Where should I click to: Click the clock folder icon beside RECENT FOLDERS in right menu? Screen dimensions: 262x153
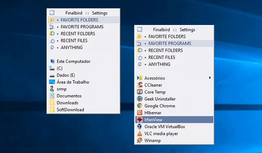coord(140,50)
